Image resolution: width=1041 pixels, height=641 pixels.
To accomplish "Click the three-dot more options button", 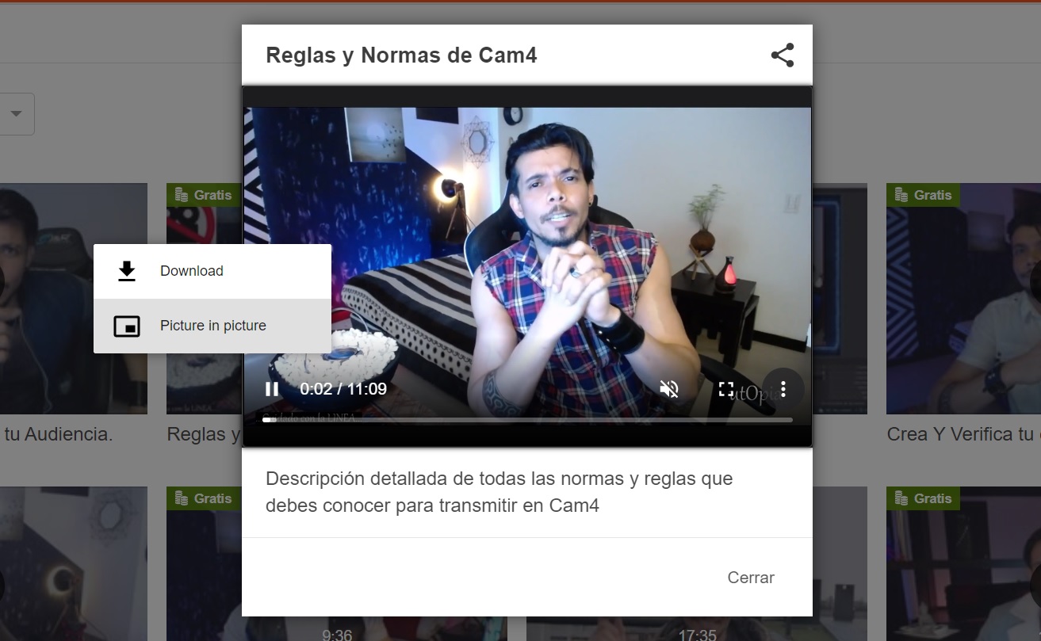I will 783,389.
